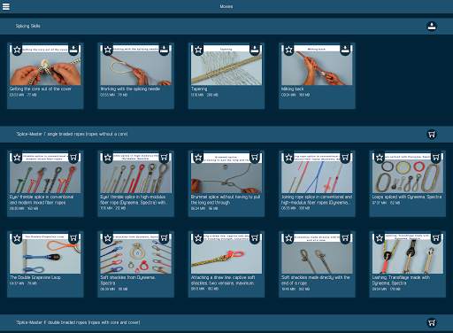Screen dimensions: 453x333
Task: Star Eye/thimble splice high-modulus fiber rope video
Action: 108,158
